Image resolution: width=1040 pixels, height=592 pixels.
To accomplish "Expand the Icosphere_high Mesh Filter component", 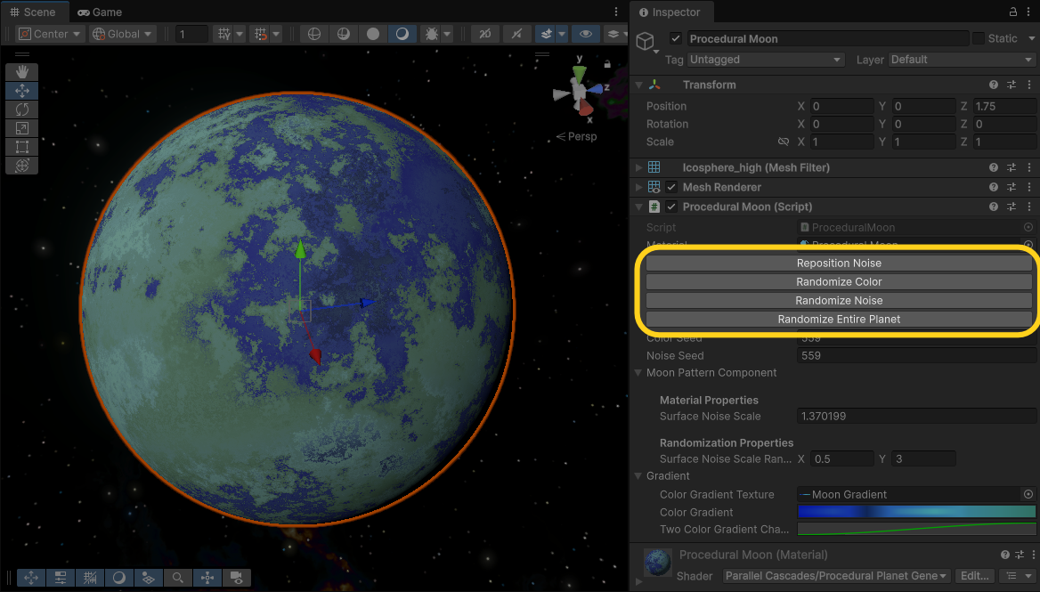I will click(x=638, y=167).
